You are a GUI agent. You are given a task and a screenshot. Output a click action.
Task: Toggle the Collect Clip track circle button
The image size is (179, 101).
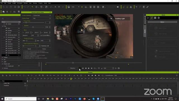[x=25, y=83]
